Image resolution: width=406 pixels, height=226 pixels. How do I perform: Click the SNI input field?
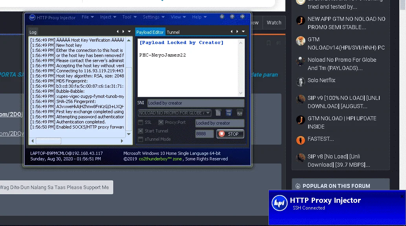tap(196, 103)
